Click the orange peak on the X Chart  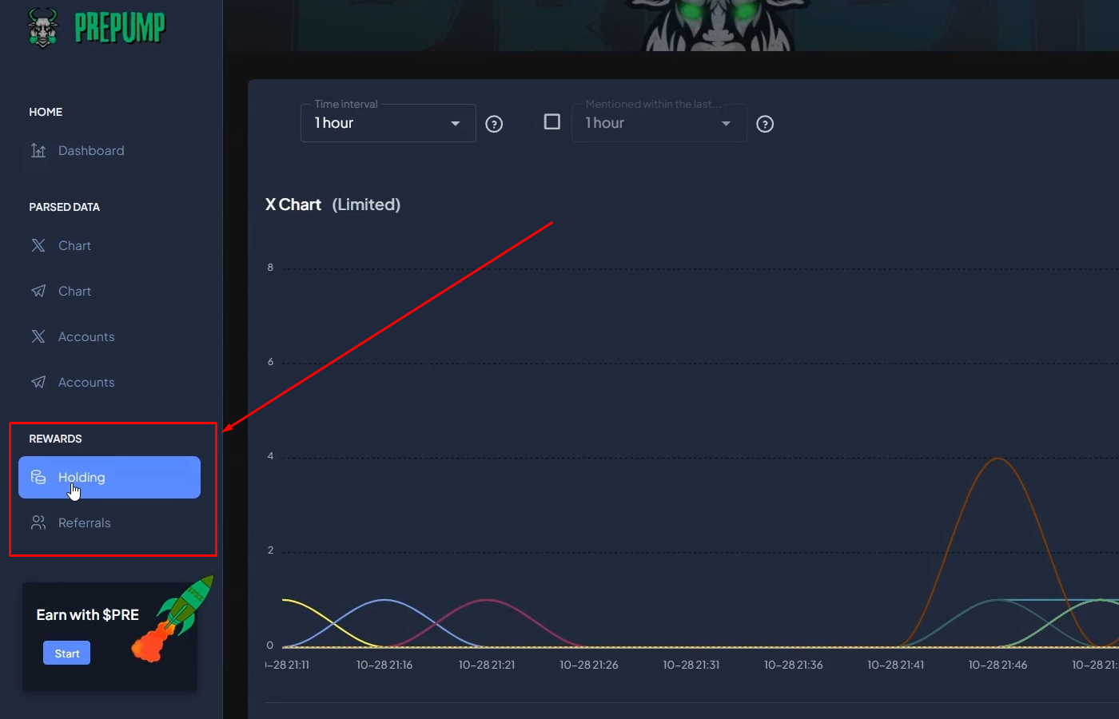click(x=998, y=459)
